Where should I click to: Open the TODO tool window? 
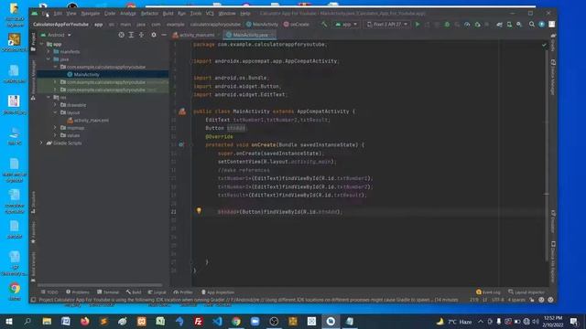click(49, 292)
